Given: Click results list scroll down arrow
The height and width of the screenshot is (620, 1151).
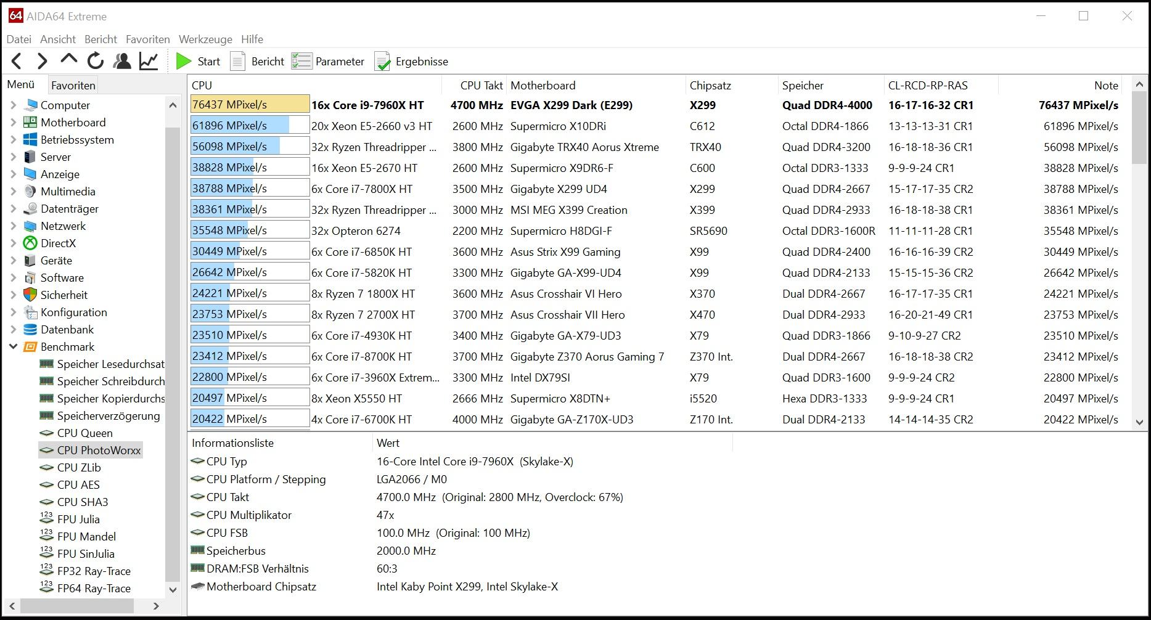Looking at the screenshot, I should 1139,423.
